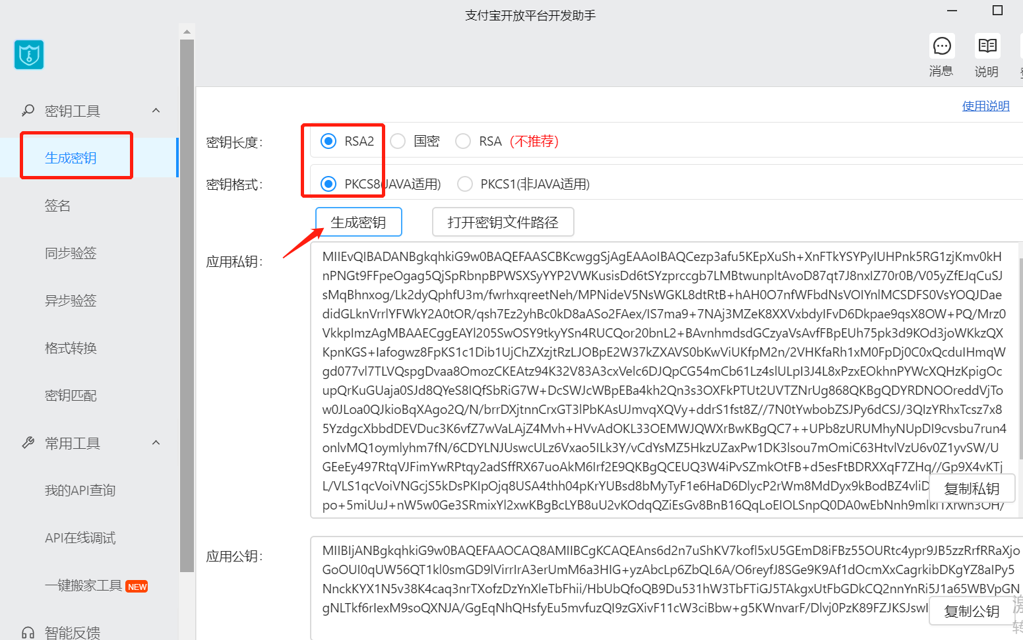Select PKCS1(非JAVA适用) key format
The image size is (1023, 640).
[465, 184]
